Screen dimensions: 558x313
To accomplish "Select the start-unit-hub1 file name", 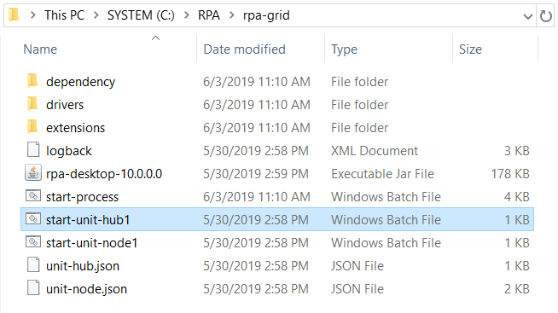I will (88, 220).
